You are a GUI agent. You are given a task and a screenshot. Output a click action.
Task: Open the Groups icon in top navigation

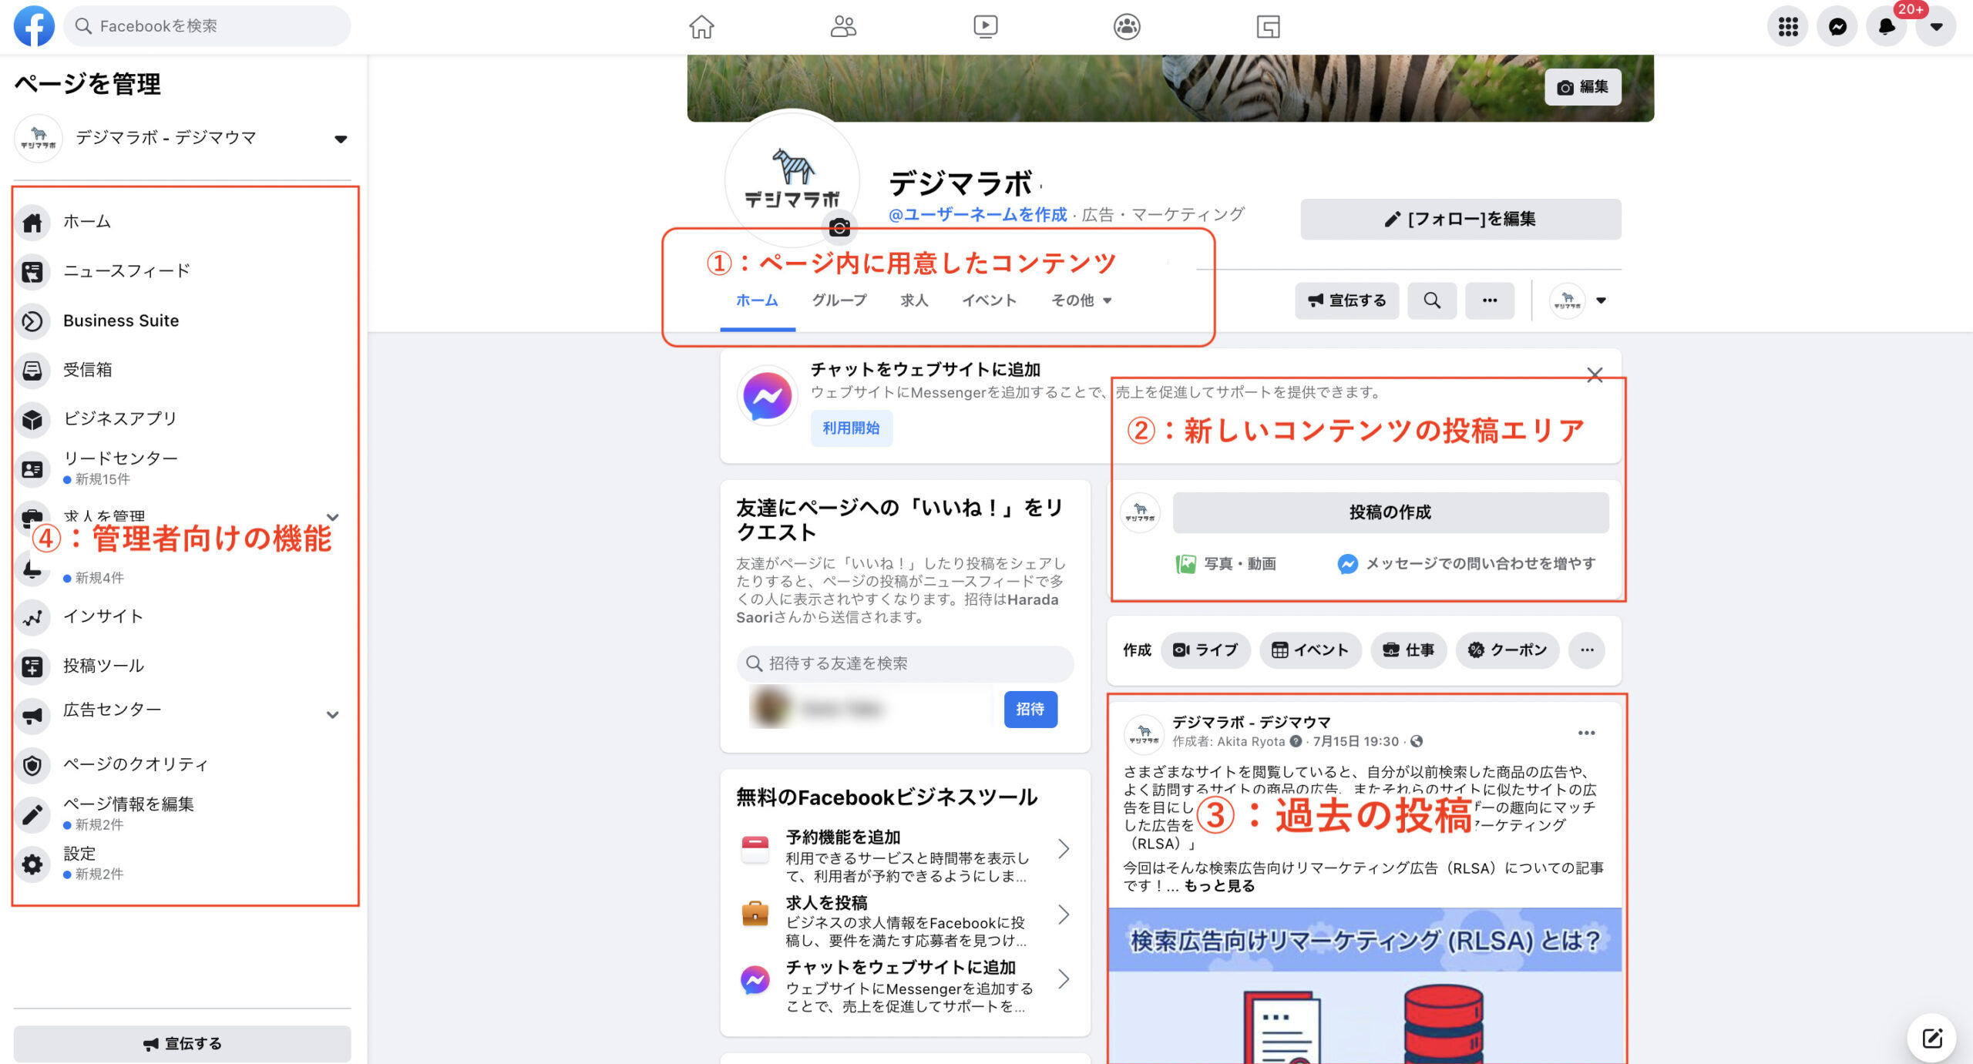point(1127,26)
